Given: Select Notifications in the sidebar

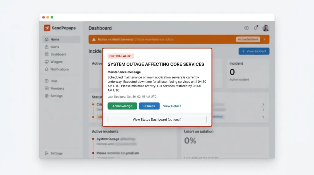Looking at the screenshot, I should [x=59, y=69].
